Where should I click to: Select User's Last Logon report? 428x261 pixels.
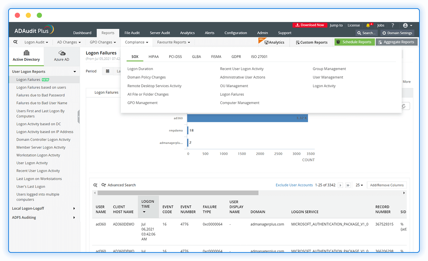(31, 186)
